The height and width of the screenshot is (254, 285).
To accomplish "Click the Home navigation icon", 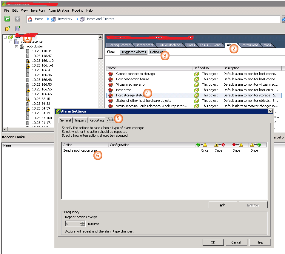I will click(x=30, y=19).
